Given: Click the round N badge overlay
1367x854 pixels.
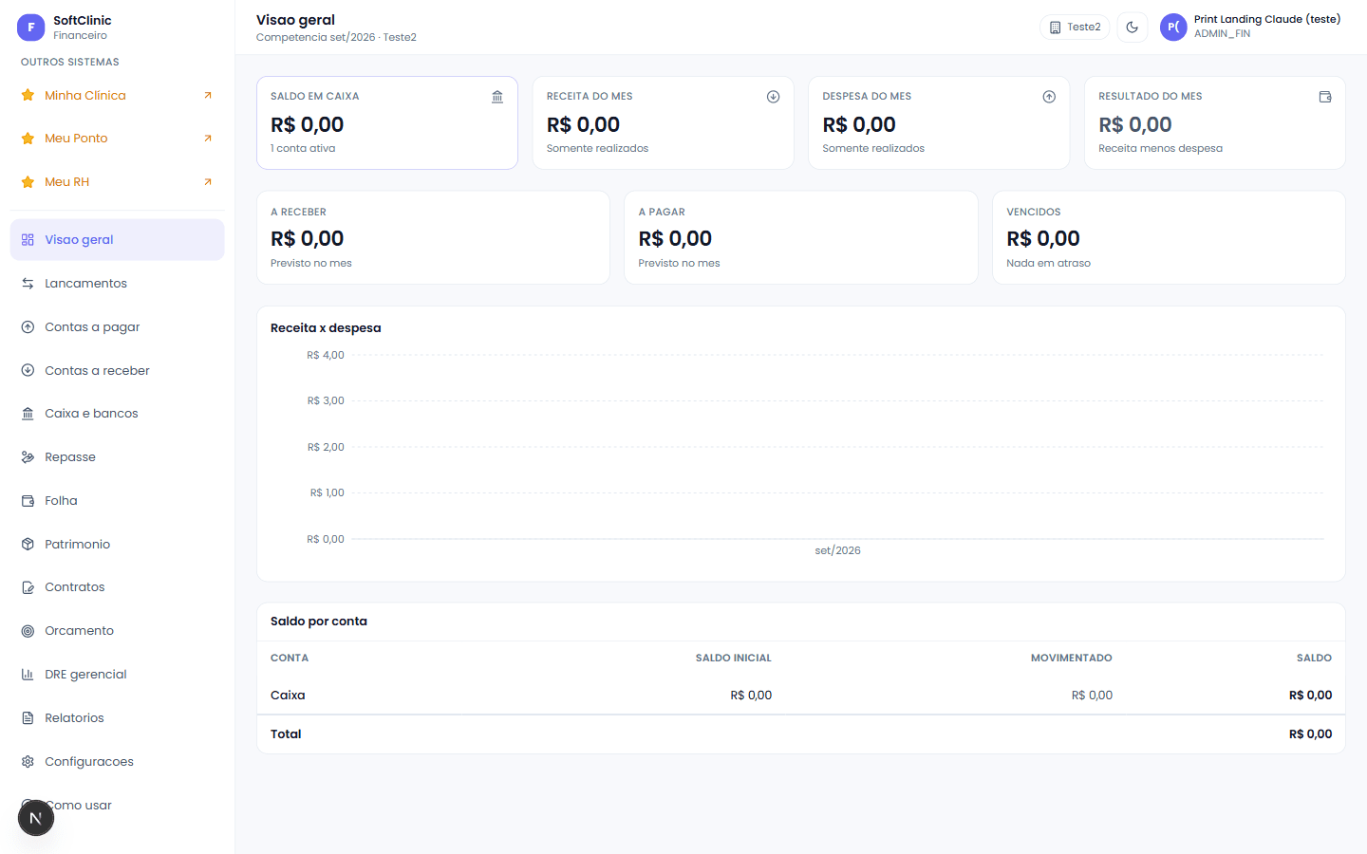Looking at the screenshot, I should pyautogui.click(x=36, y=818).
